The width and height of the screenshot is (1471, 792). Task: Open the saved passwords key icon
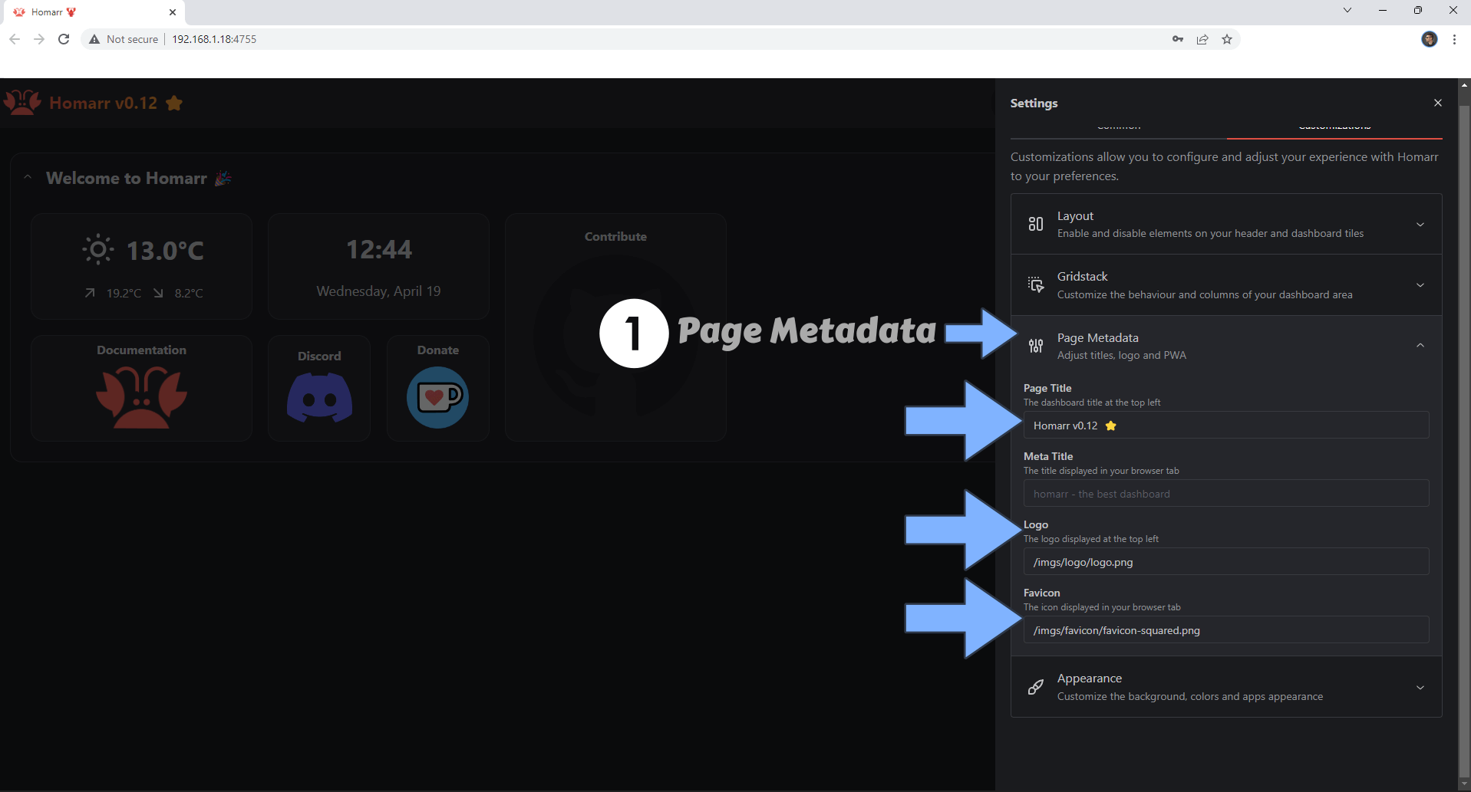[1178, 39]
